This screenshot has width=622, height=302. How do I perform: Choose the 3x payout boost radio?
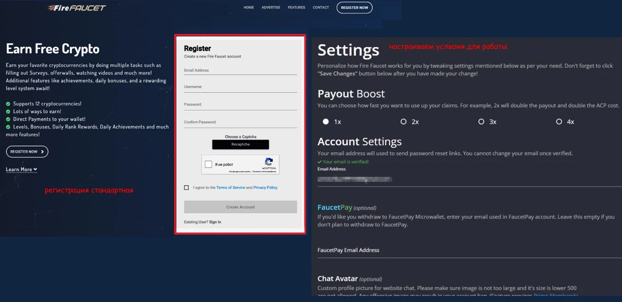point(481,122)
